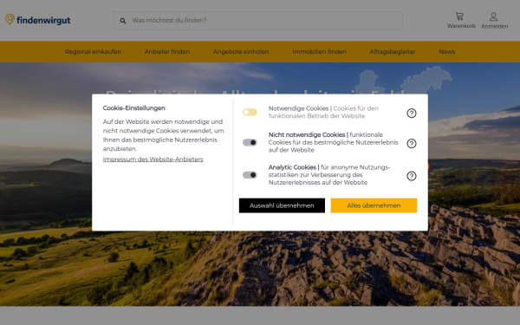Viewport: 520px width, 325px height.
Task: Click the Alles übernehmen button
Action: (x=374, y=205)
